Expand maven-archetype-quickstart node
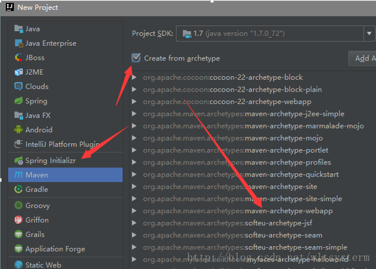 (134, 174)
